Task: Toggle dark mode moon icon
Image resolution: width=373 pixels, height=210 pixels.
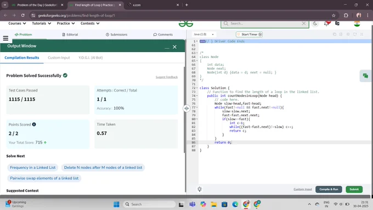Action: (315, 24)
